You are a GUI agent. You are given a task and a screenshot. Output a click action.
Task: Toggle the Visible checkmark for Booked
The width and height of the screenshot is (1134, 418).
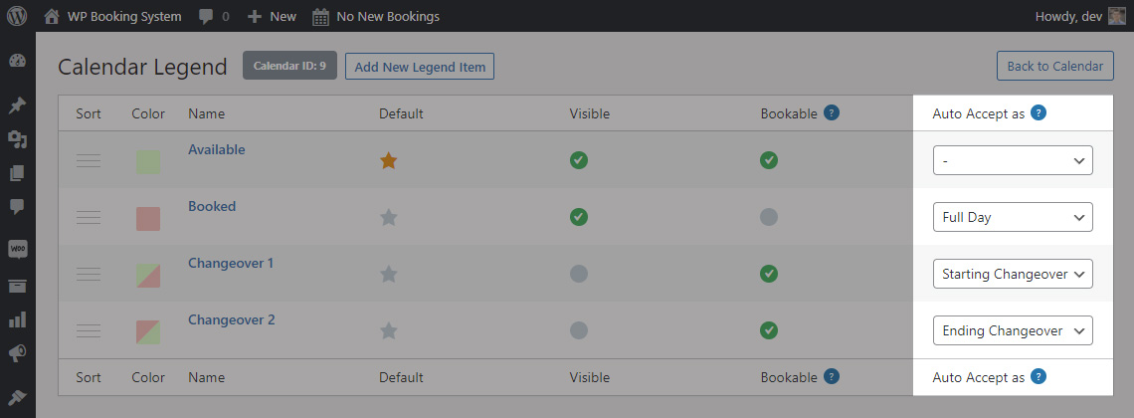(x=579, y=217)
